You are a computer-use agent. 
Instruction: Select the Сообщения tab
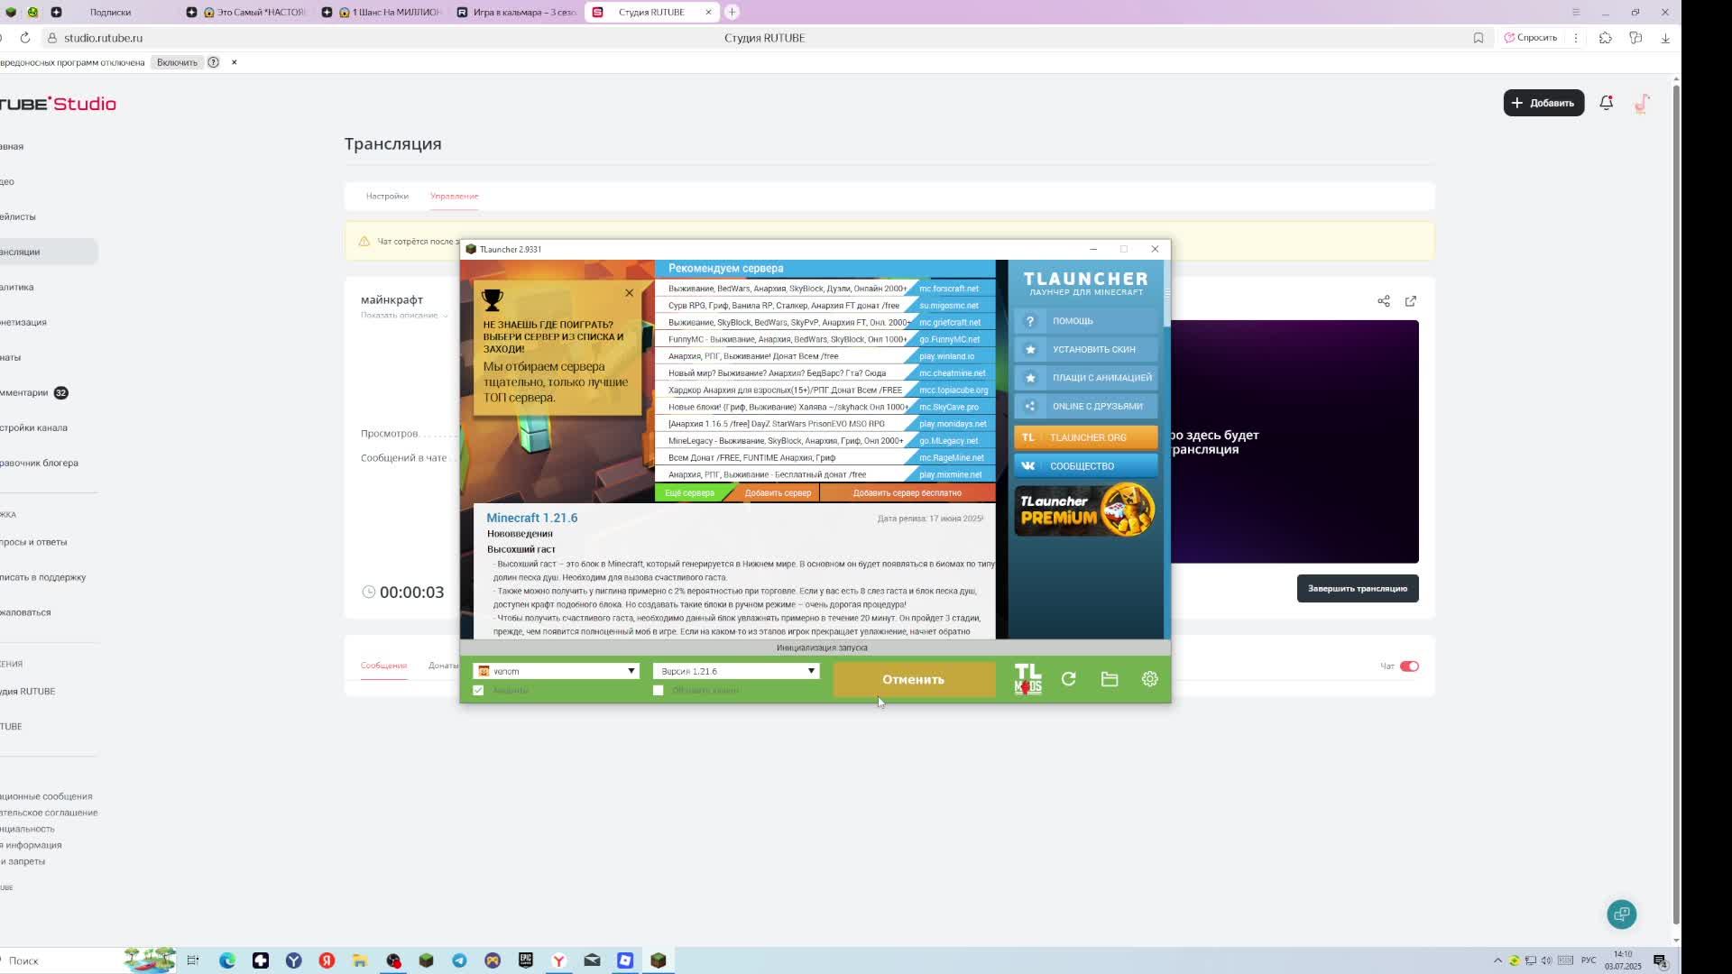383,666
